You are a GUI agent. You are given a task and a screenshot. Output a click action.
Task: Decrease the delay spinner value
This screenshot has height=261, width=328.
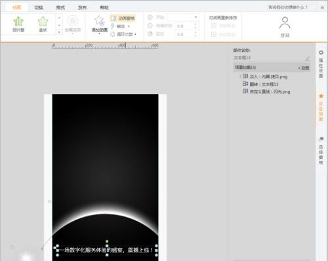click(195, 36)
